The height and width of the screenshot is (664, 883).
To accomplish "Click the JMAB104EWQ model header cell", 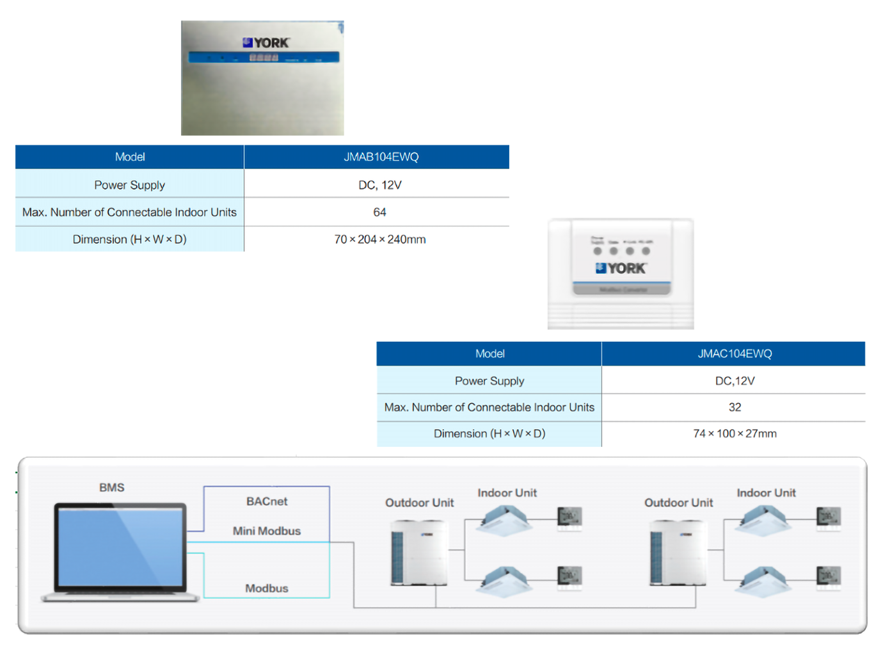I will tap(381, 157).
